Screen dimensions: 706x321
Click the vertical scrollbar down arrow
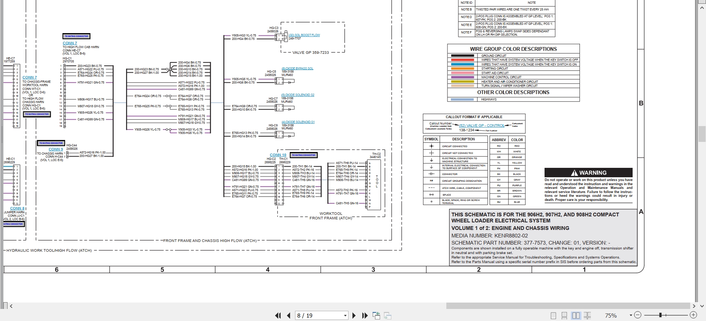click(702, 306)
